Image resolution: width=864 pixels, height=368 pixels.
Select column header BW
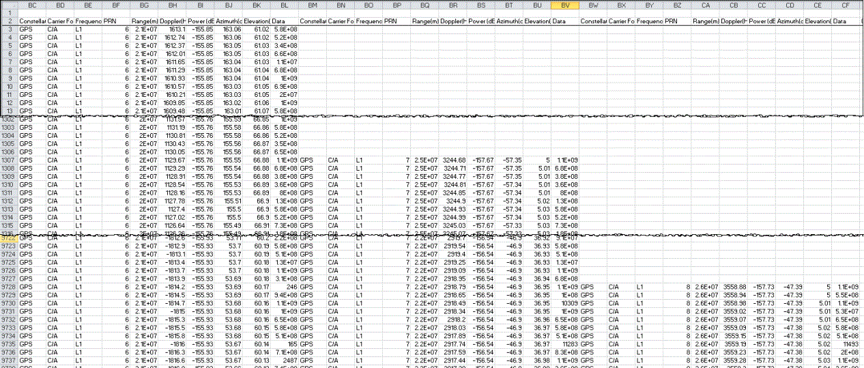tap(593, 5)
